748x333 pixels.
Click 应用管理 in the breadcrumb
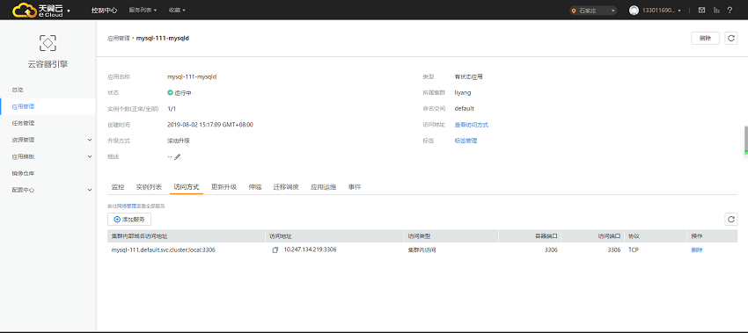tap(118, 38)
